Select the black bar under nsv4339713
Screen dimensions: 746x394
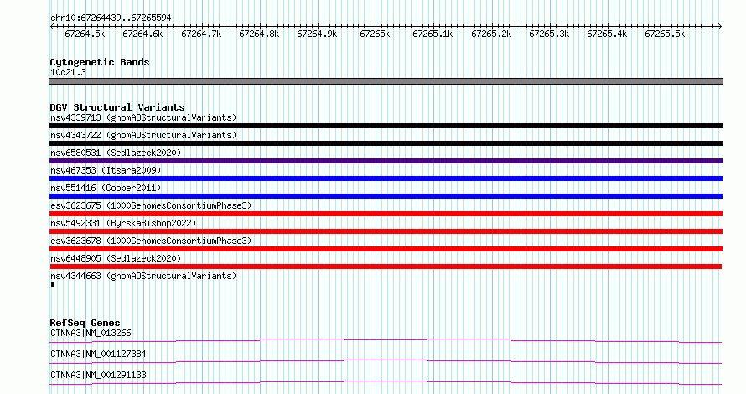coord(386,126)
